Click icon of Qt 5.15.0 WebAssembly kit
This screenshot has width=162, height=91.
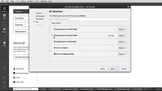click(x=55, y=54)
